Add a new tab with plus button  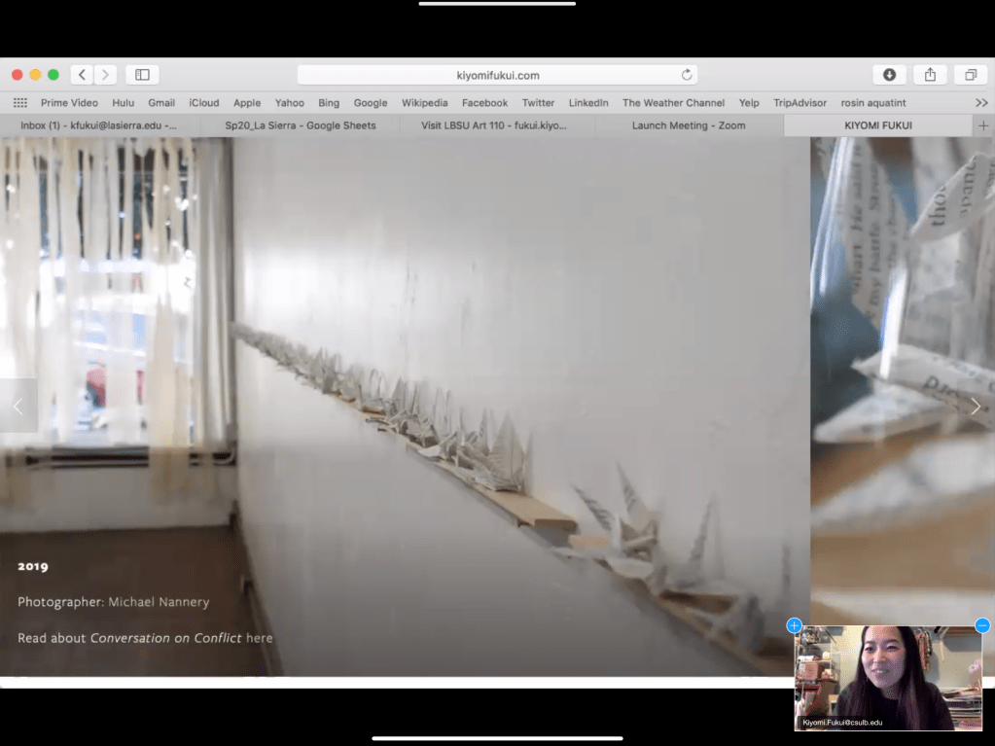[x=983, y=125]
